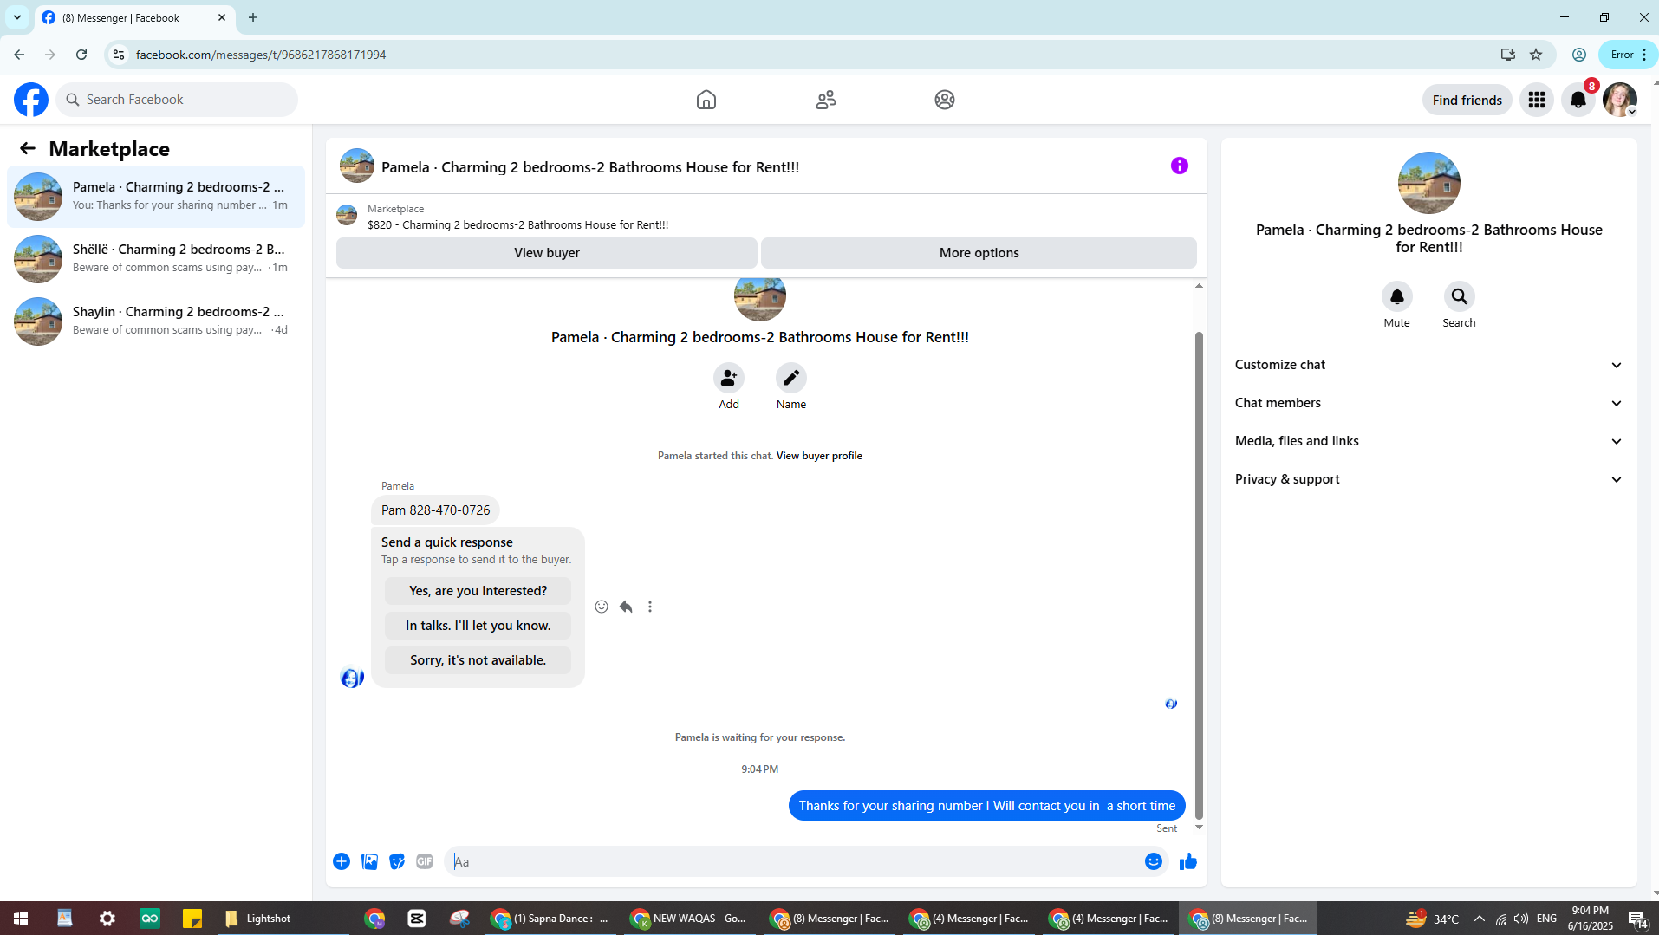Expand Media, files and links section
Image resolution: width=1659 pixels, height=935 pixels.
(x=1428, y=441)
